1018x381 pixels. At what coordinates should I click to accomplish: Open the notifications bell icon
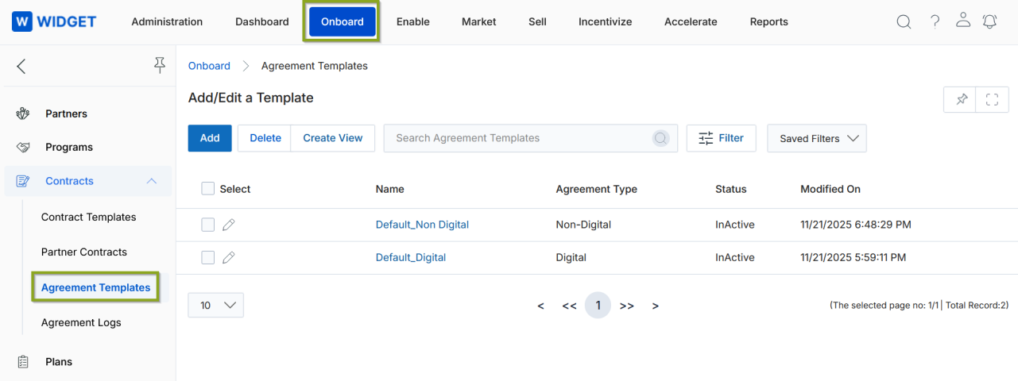coord(989,21)
